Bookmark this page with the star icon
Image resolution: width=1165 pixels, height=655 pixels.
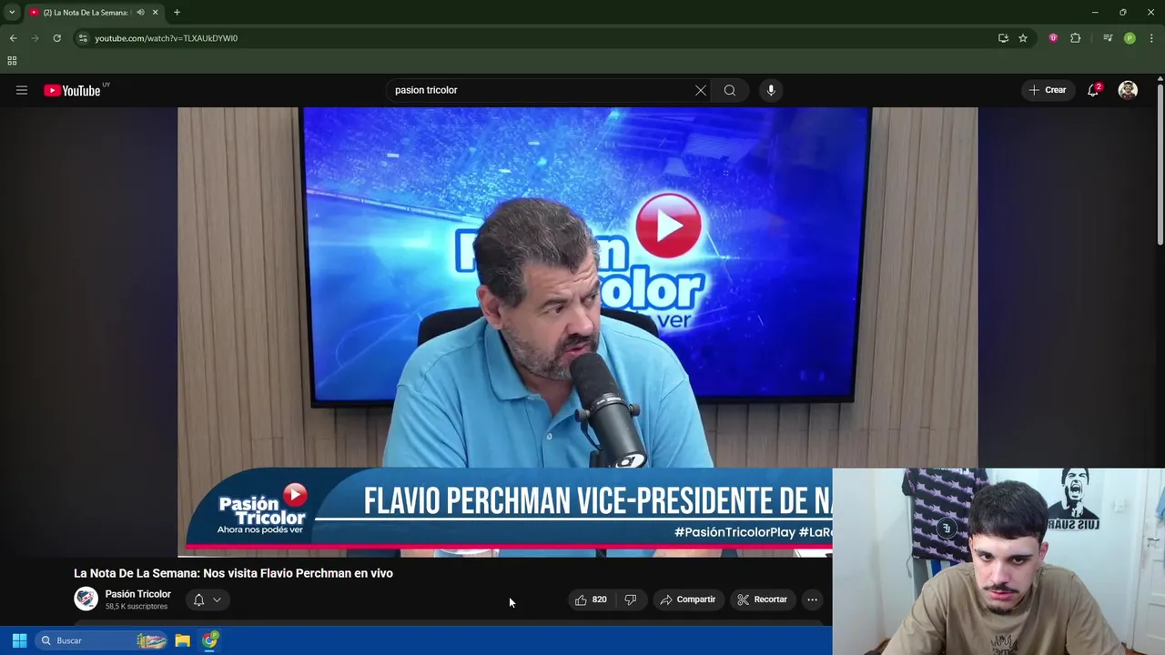click(x=1023, y=38)
